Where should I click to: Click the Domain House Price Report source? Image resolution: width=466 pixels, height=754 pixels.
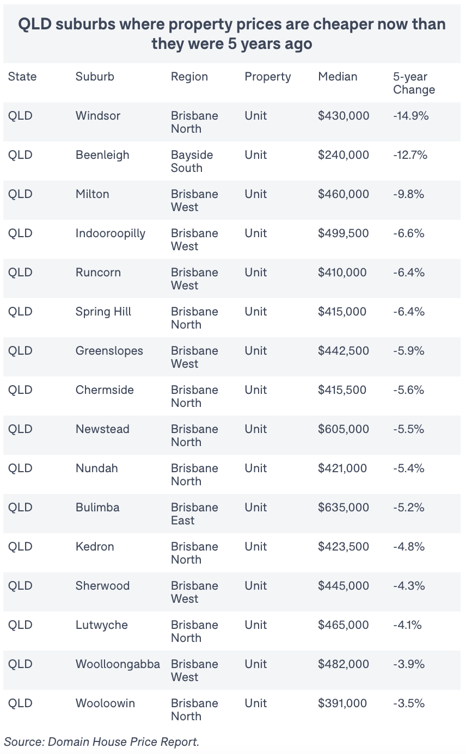tap(102, 741)
